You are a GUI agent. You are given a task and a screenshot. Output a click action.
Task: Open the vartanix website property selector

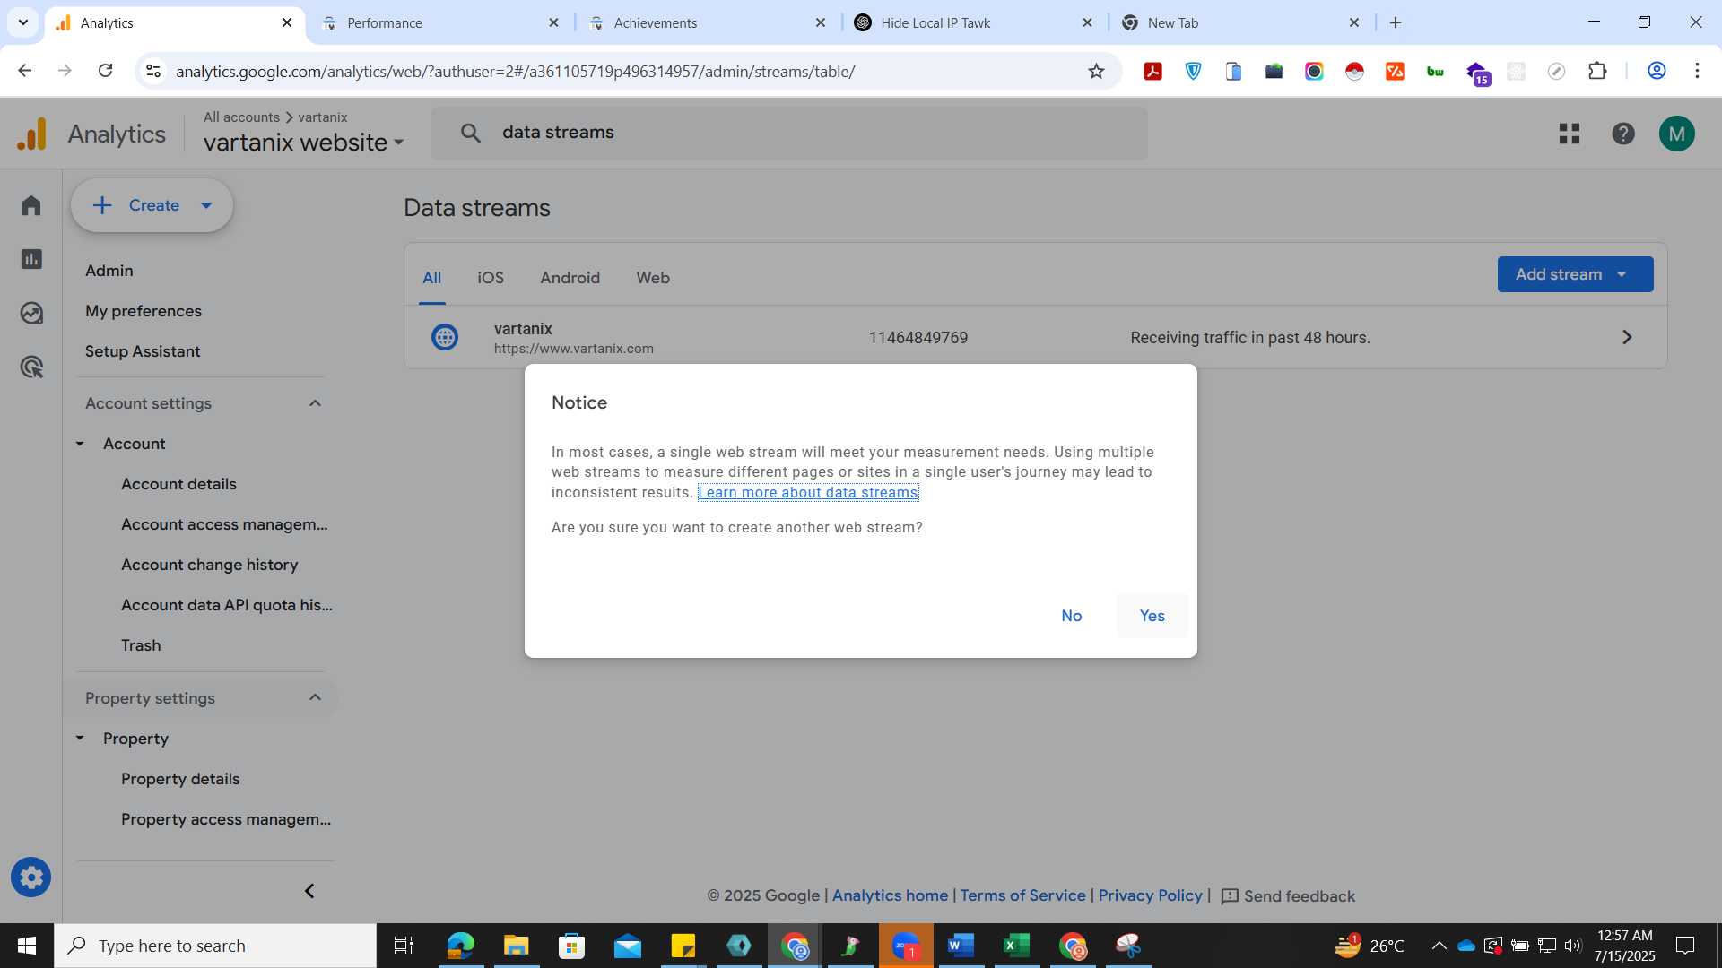[x=303, y=143]
